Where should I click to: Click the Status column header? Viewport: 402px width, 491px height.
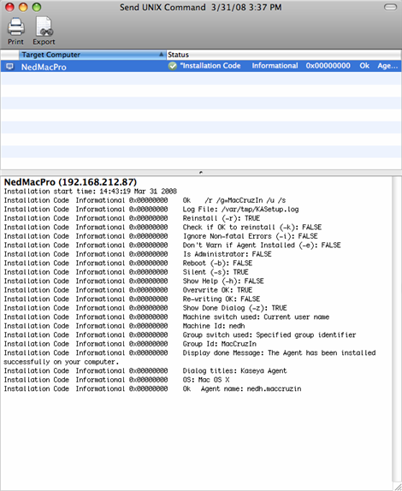click(284, 55)
